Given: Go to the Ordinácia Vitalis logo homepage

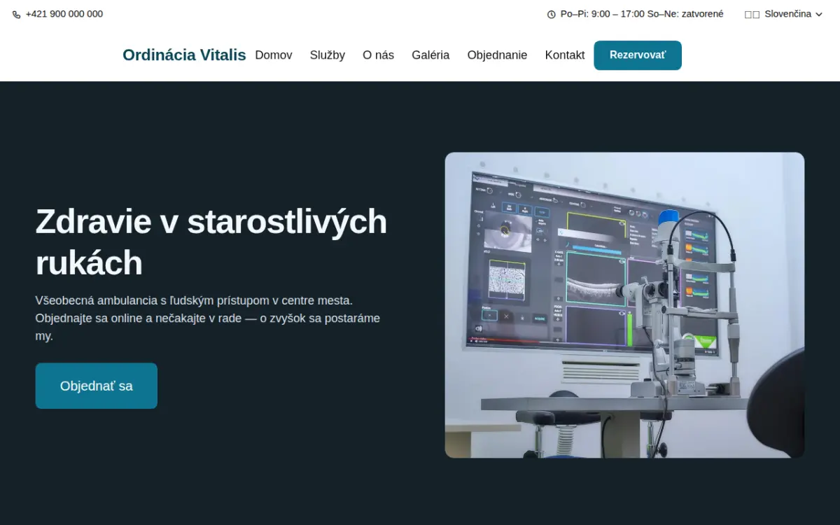Looking at the screenshot, I should 184,55.
